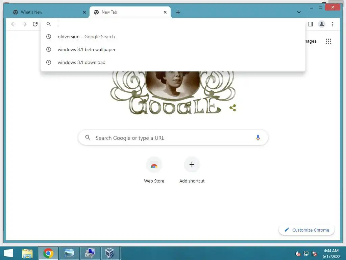Select the 'oldversion - Google Search' suggestion
This screenshot has height=260, width=346.
coord(173,37)
